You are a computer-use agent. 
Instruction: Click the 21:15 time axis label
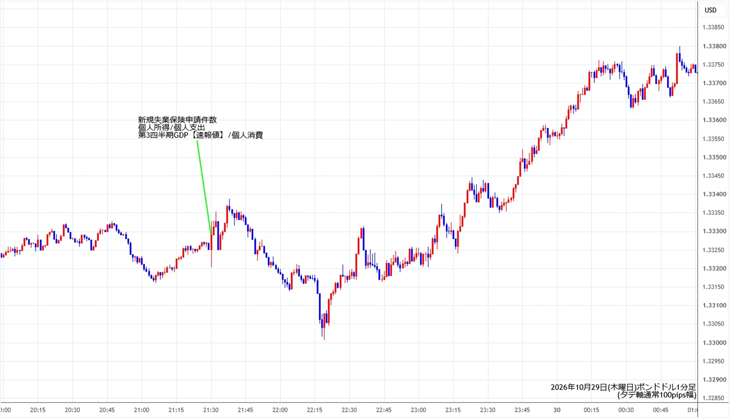pyautogui.click(x=176, y=410)
